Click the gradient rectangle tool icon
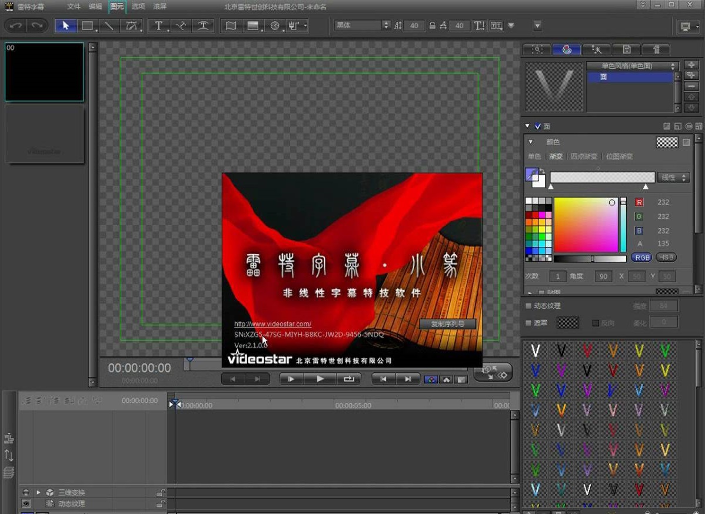The height and width of the screenshot is (514, 705). pyautogui.click(x=253, y=26)
